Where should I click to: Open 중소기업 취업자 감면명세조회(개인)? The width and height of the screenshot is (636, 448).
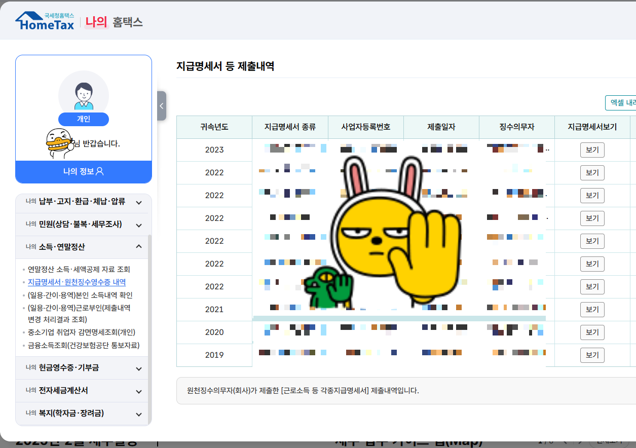click(82, 332)
